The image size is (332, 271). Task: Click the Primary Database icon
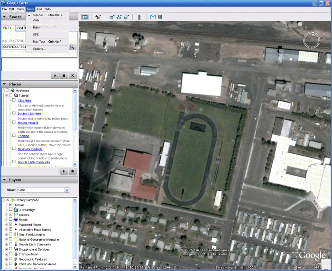(x=13, y=200)
